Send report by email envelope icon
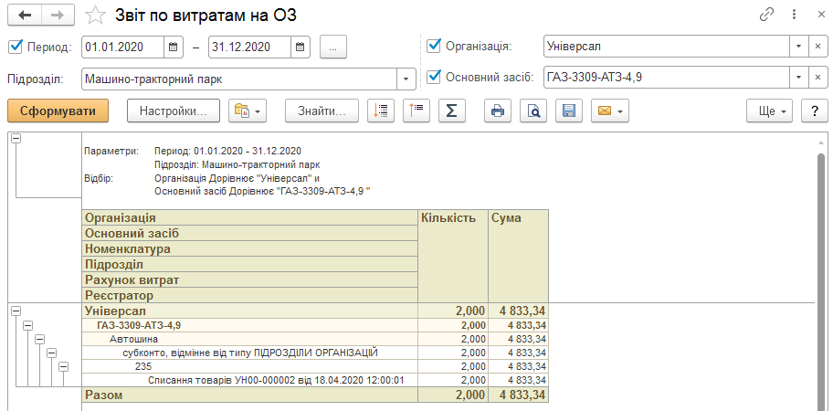Screen dimensions: 833x411 coord(610,111)
